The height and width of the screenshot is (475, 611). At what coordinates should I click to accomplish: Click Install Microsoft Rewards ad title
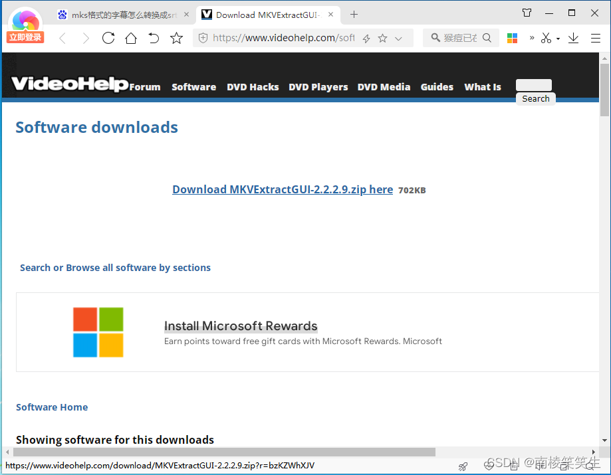(241, 326)
